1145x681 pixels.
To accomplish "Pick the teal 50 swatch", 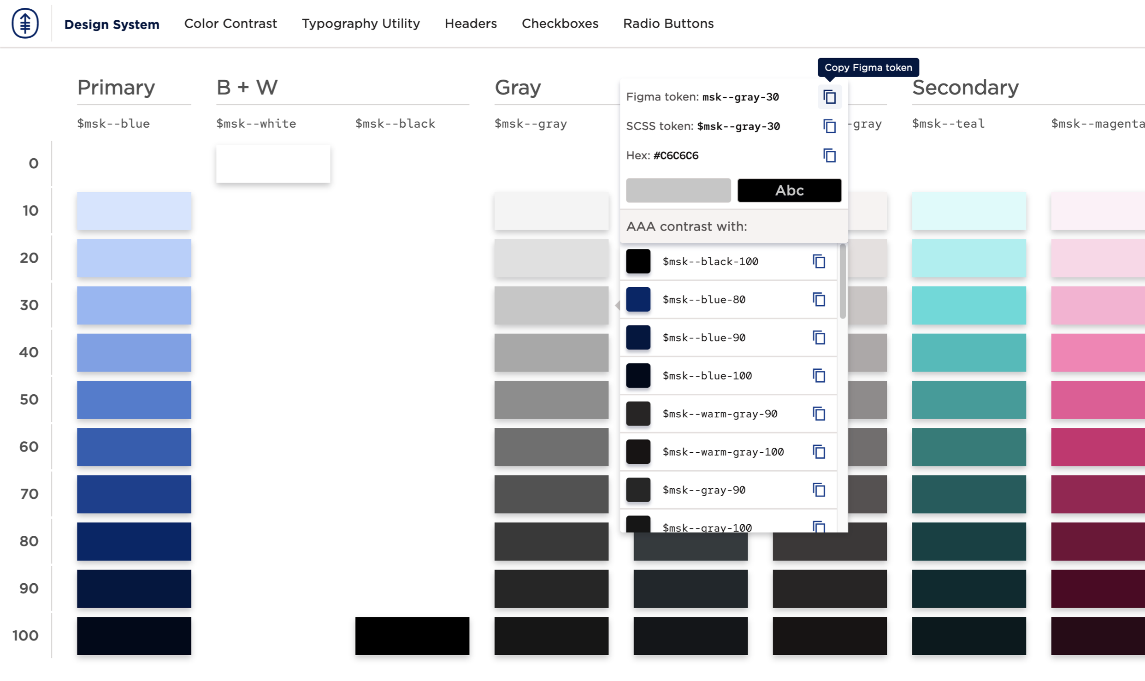I will click(x=969, y=400).
